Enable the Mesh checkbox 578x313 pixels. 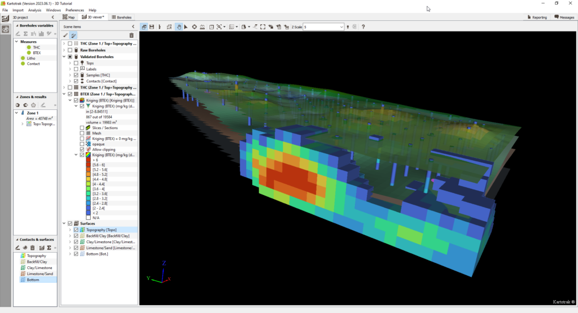click(x=82, y=133)
